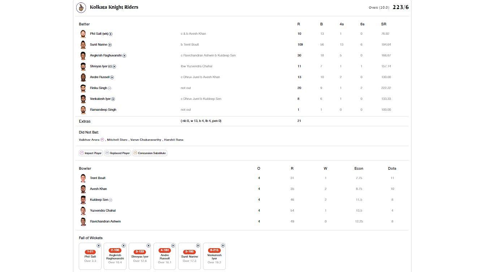Play the 4-184 Andre Russell wicket video
This screenshot has height=272, width=496.
point(173,246)
